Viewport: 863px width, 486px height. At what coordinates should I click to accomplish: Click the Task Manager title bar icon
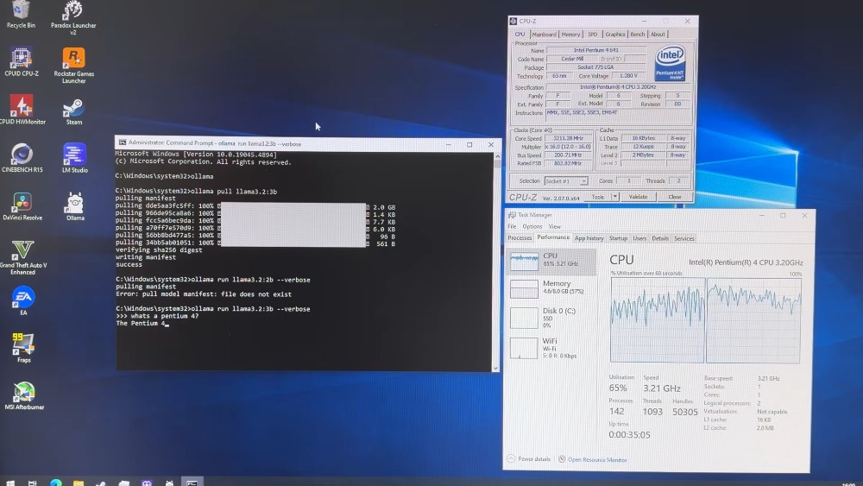click(x=511, y=215)
